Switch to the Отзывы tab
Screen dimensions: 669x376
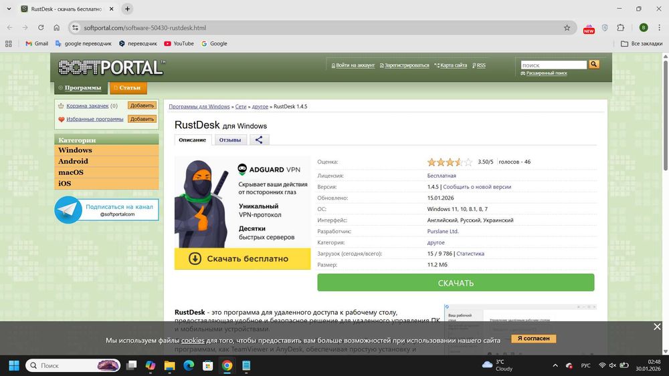click(x=230, y=140)
